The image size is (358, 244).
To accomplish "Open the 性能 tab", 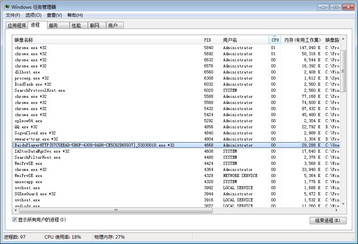I will 79,26.
